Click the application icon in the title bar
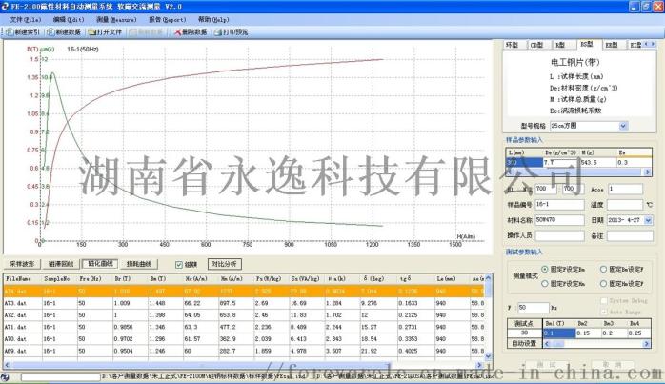Image resolution: width=665 pixels, height=384 pixels. pyautogui.click(x=5, y=7)
